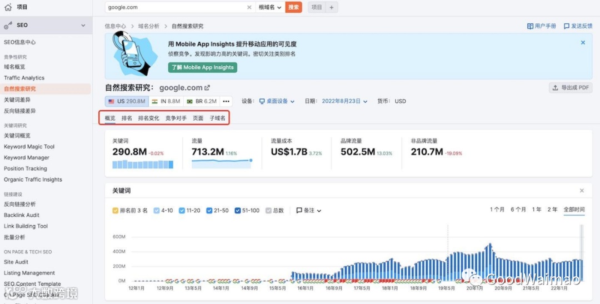600x304 pixels.
Task: Click the 项目 button beside search
Action: (317, 7)
